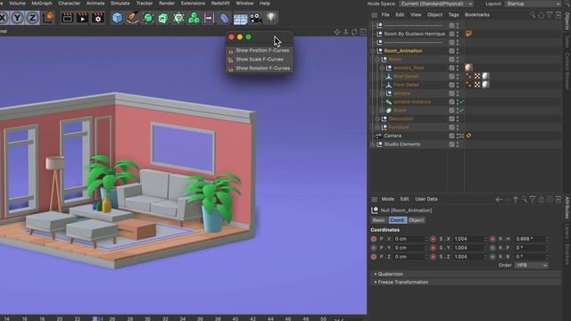Image resolution: width=571 pixels, height=321 pixels.
Task: Switch to the Basic attribute tab
Action: 378,220
